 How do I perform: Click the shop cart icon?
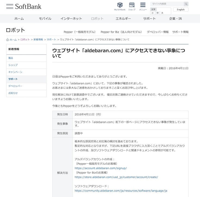[132, 5]
